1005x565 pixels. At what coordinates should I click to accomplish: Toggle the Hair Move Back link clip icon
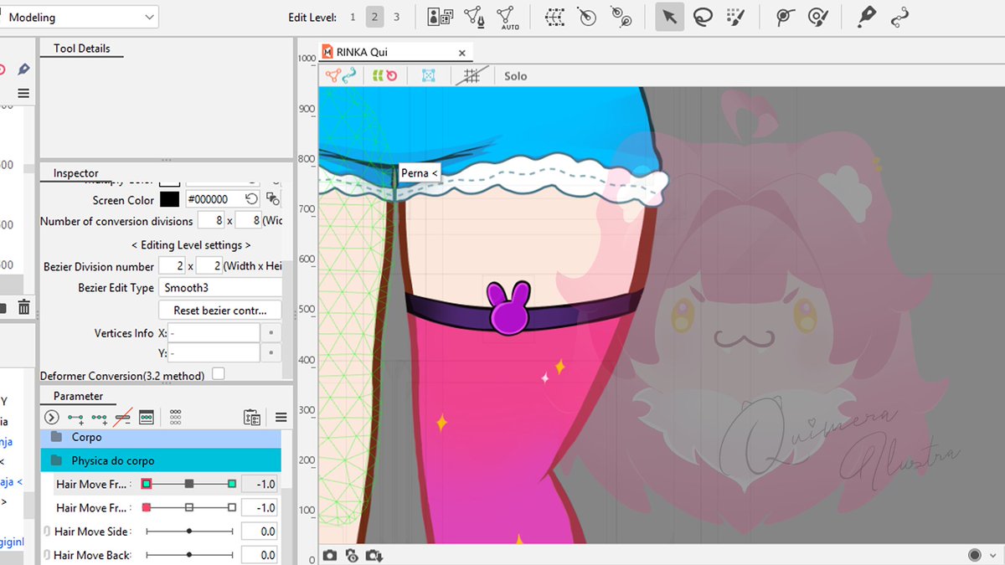click(x=47, y=555)
